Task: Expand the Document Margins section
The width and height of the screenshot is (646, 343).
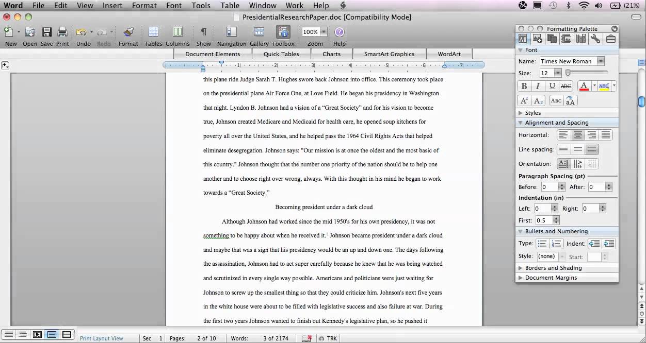Action: 521,278
